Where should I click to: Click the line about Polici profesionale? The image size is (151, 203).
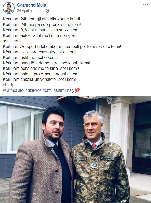[x=40, y=52]
